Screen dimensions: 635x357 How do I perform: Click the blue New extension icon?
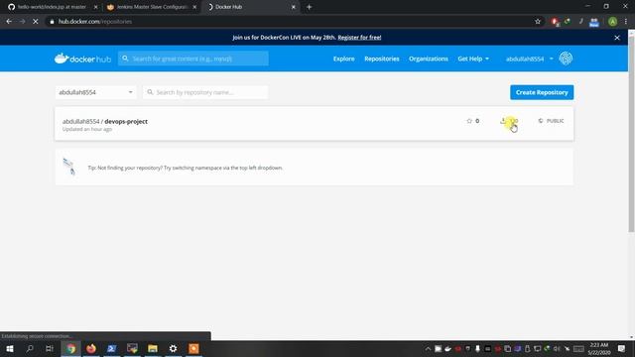tap(594, 22)
